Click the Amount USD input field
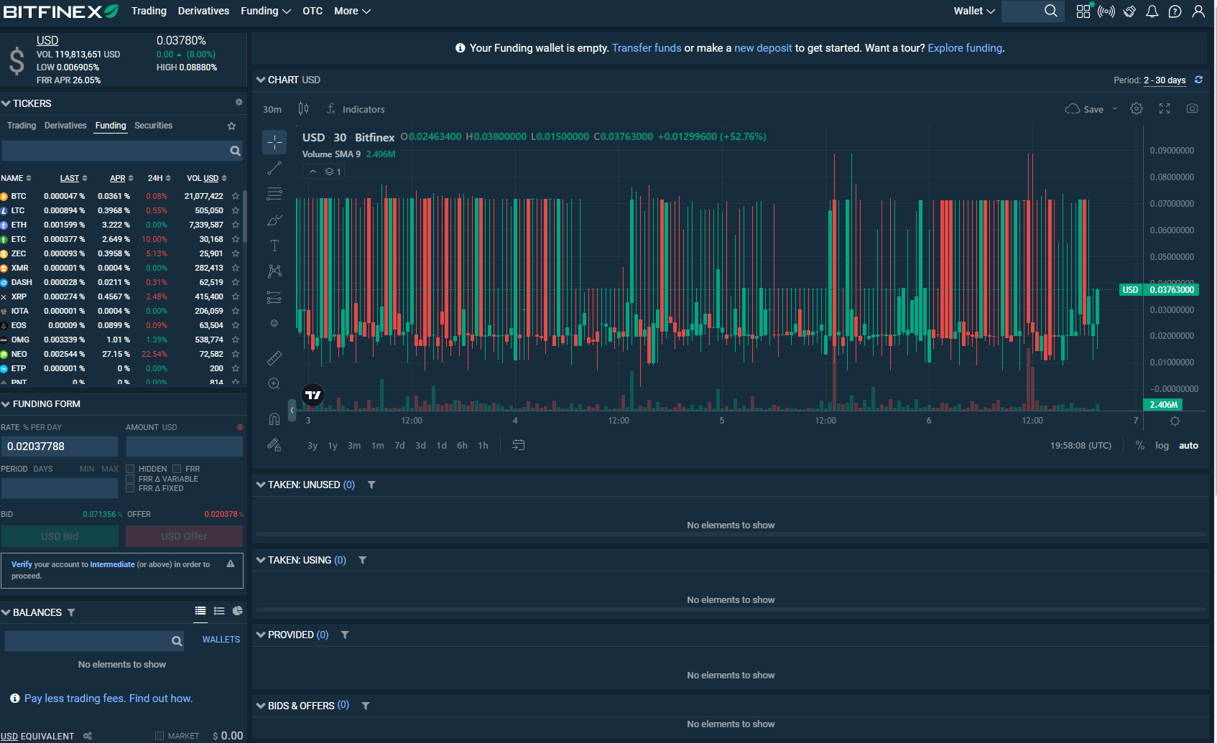This screenshot has width=1217, height=743. pos(185,447)
